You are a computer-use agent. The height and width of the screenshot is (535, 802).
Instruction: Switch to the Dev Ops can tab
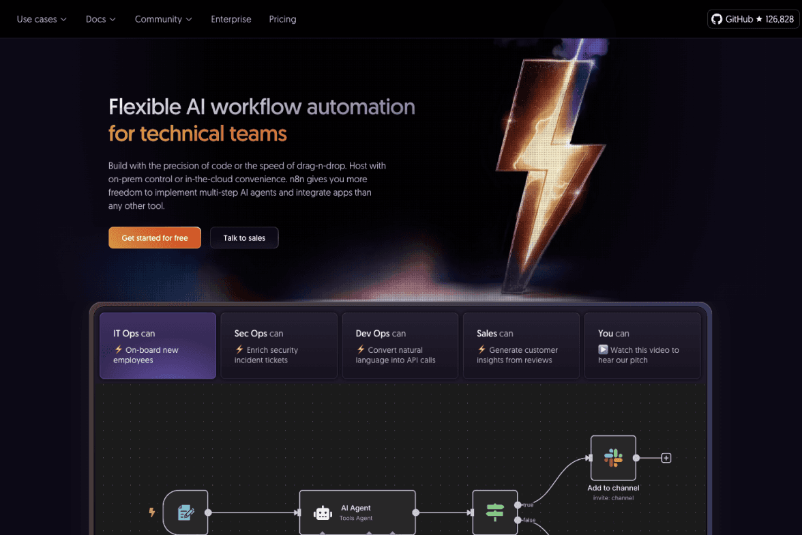pos(400,345)
